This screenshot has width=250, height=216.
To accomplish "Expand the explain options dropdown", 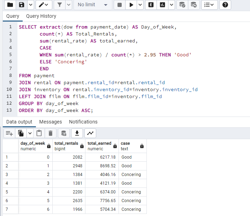I will pyautogui.click(x=172, y=5).
